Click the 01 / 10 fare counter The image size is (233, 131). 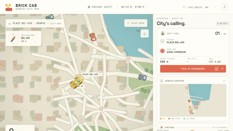[x=221, y=33]
